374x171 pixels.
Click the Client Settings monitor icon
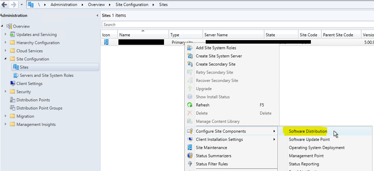coord(12,84)
